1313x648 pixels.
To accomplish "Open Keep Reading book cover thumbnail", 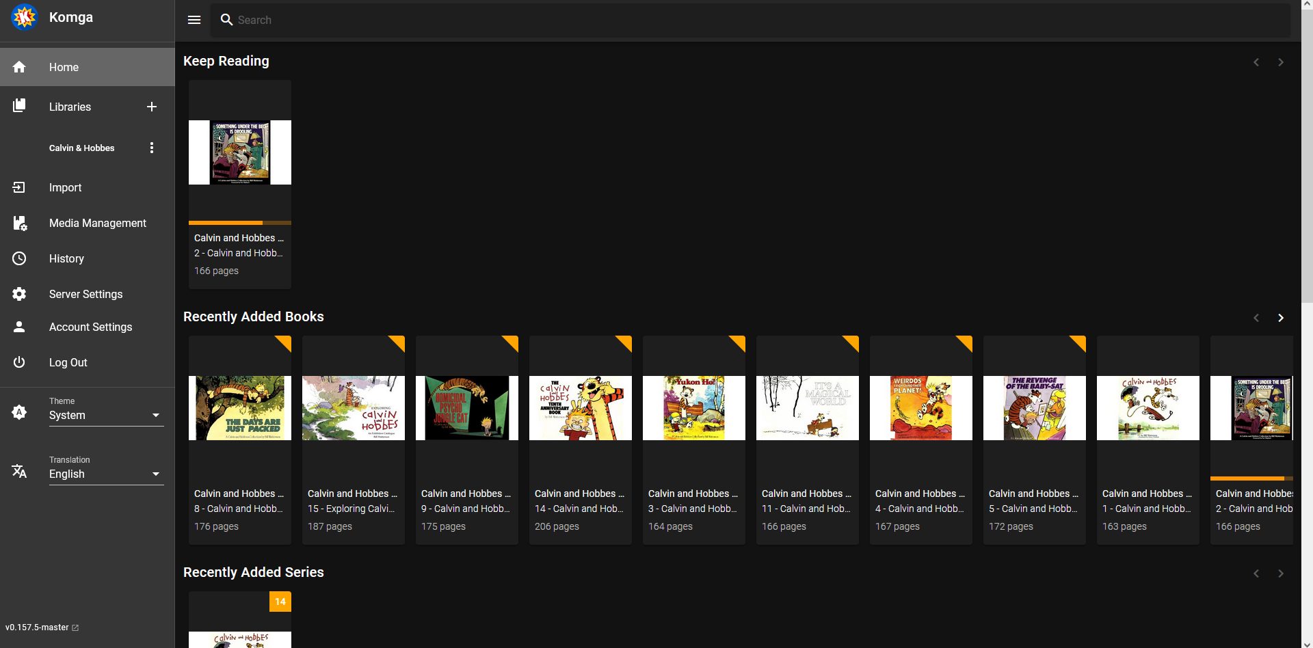I will 240,152.
